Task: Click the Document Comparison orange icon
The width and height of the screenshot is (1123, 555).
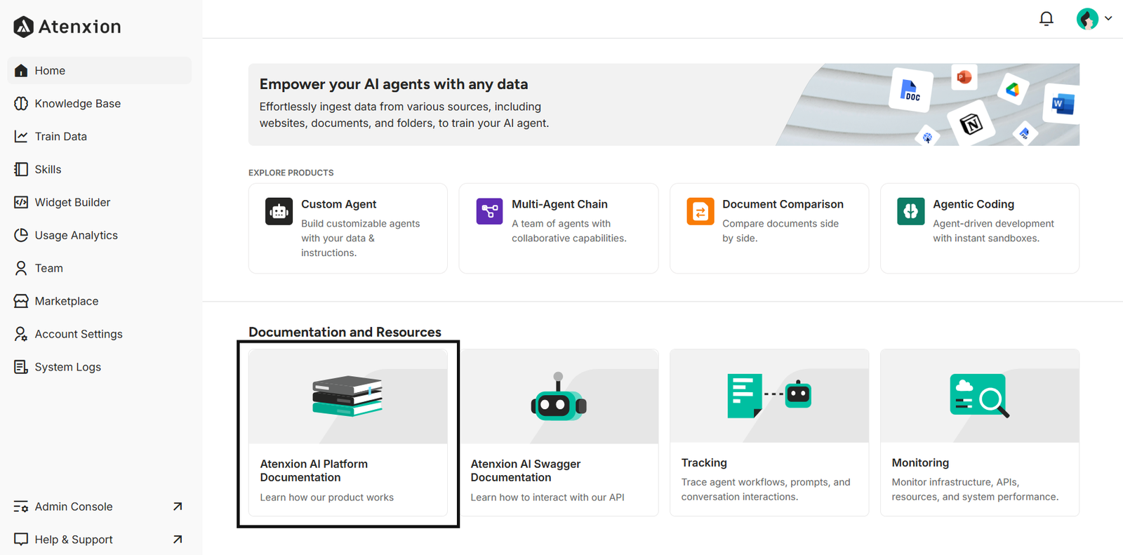Action: tap(700, 211)
